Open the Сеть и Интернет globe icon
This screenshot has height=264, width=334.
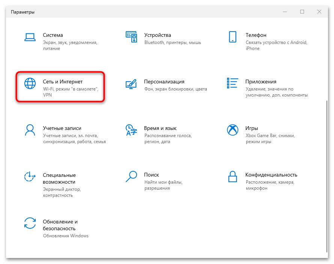[x=30, y=83]
